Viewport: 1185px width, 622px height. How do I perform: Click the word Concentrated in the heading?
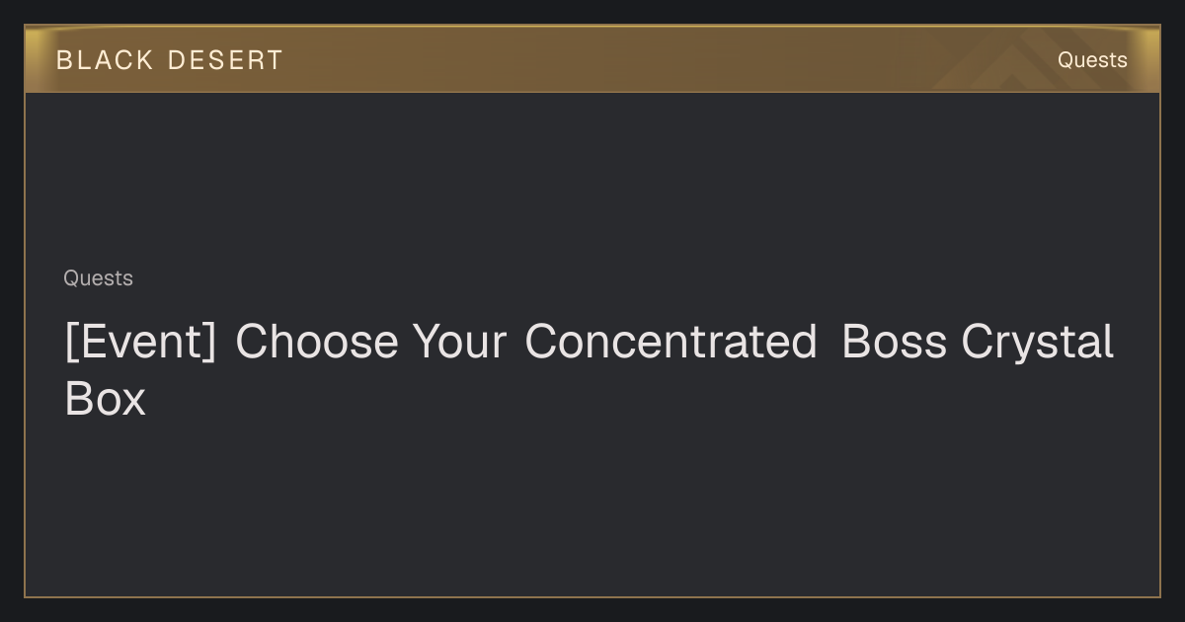click(671, 342)
